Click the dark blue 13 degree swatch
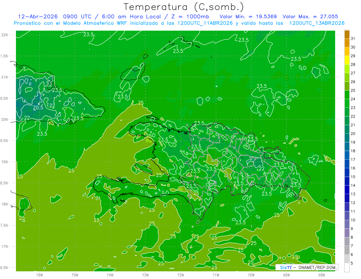 347,190
